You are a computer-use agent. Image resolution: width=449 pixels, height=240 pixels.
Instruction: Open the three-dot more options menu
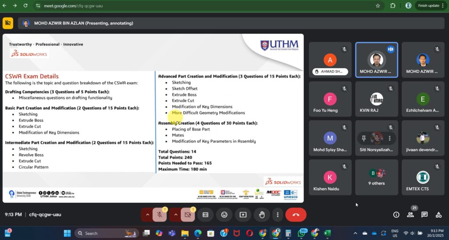pyautogui.click(x=277, y=215)
